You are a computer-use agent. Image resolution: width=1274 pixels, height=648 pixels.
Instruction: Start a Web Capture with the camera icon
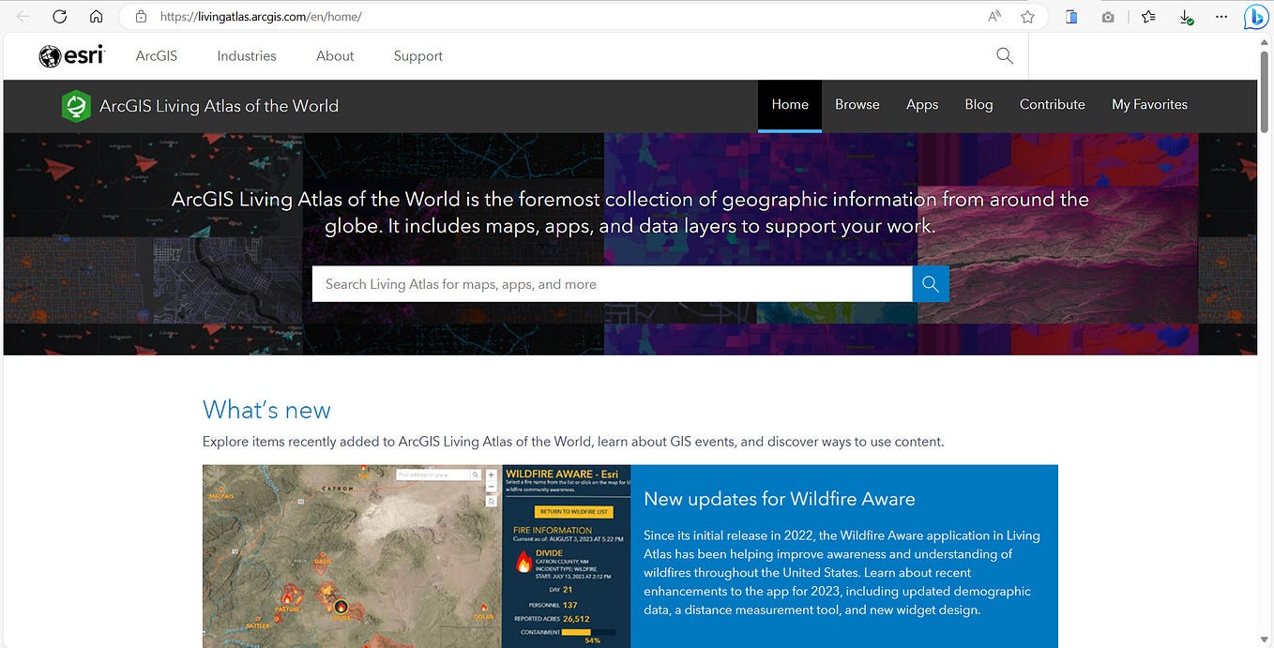(x=1108, y=16)
